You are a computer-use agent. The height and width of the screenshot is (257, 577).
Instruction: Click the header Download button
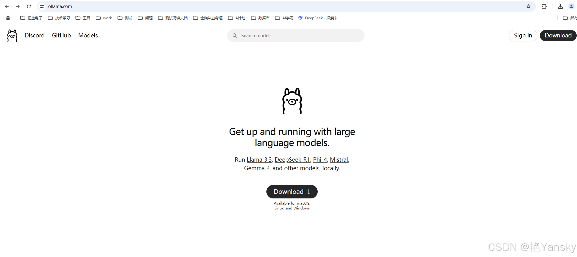pos(558,36)
